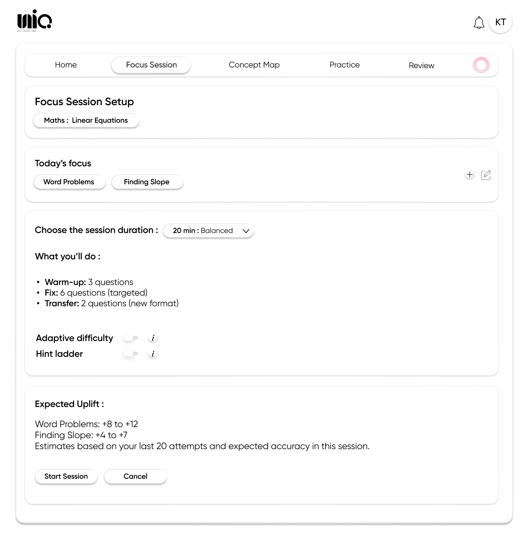Toggle the Adaptive difficulty switch
Viewport: 528px width, 548px height.
[x=131, y=338]
